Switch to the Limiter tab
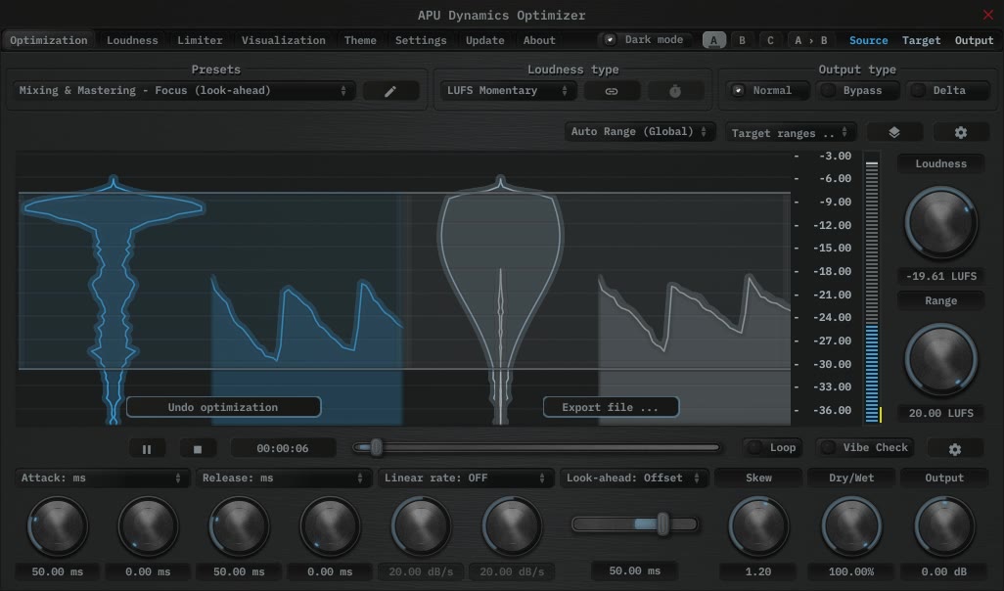 click(200, 40)
